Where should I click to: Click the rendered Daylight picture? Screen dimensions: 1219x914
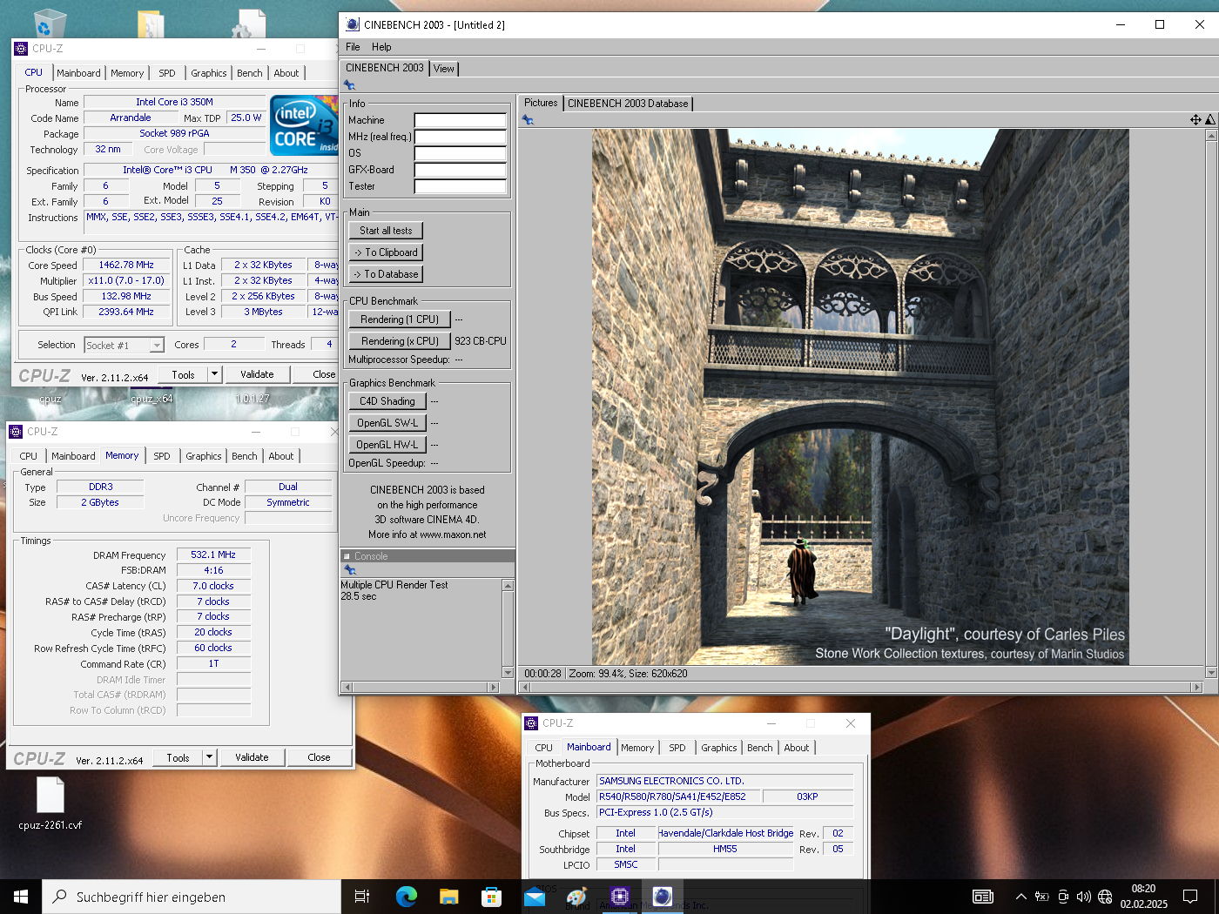[860, 397]
